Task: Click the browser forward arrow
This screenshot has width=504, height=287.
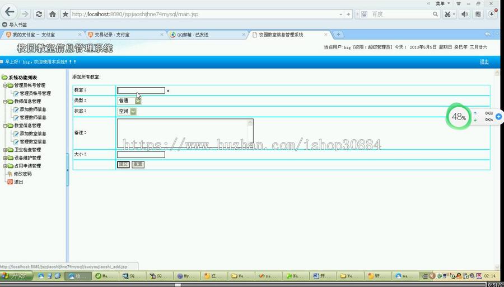Action: click(25, 14)
